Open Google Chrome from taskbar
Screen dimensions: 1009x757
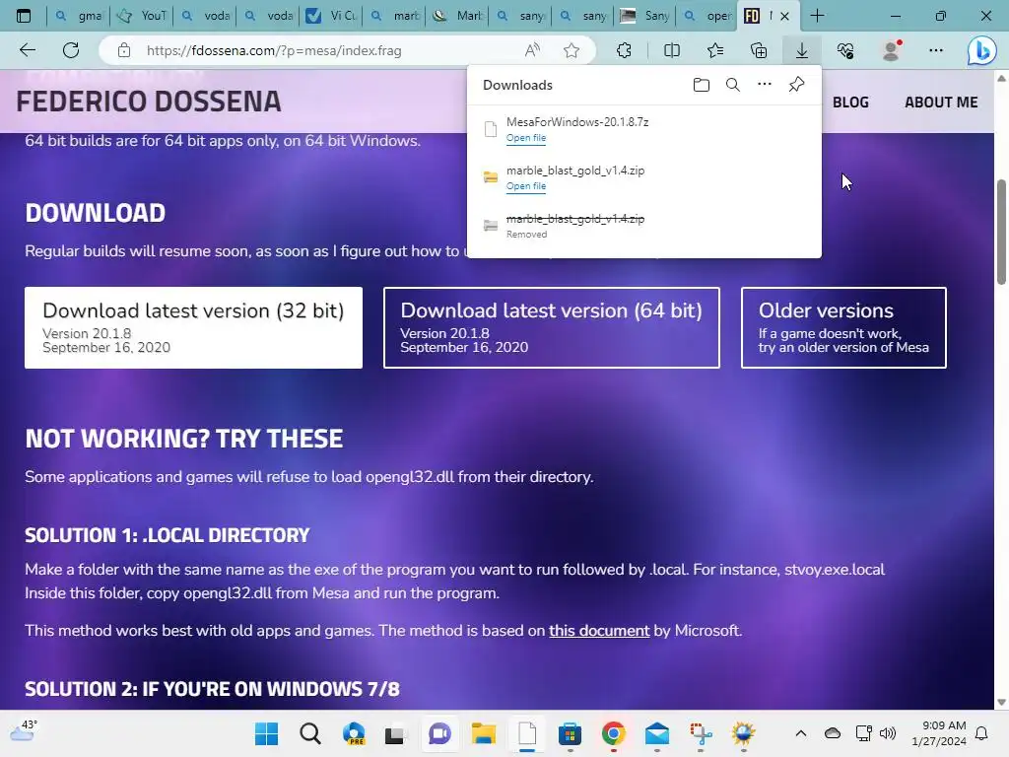click(613, 733)
